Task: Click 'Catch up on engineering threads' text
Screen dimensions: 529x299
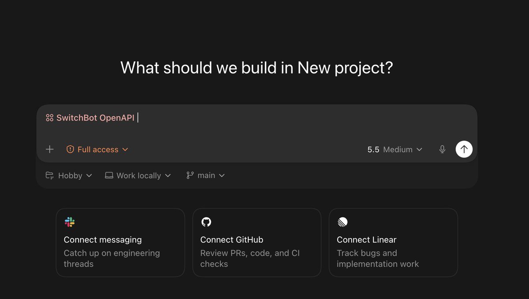Action: click(112, 258)
